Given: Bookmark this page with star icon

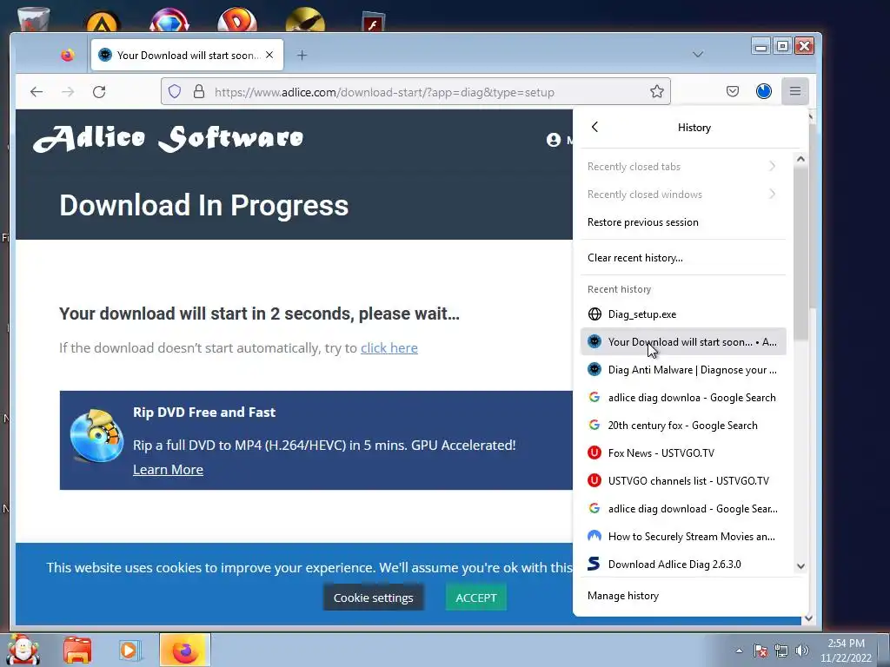Looking at the screenshot, I should click(x=657, y=91).
